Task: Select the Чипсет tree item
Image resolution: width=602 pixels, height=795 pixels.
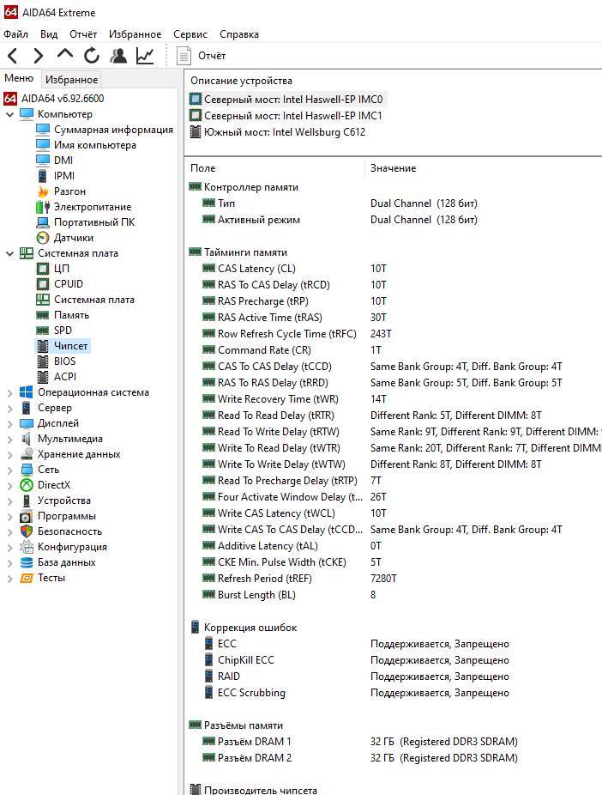Action: coord(63,346)
